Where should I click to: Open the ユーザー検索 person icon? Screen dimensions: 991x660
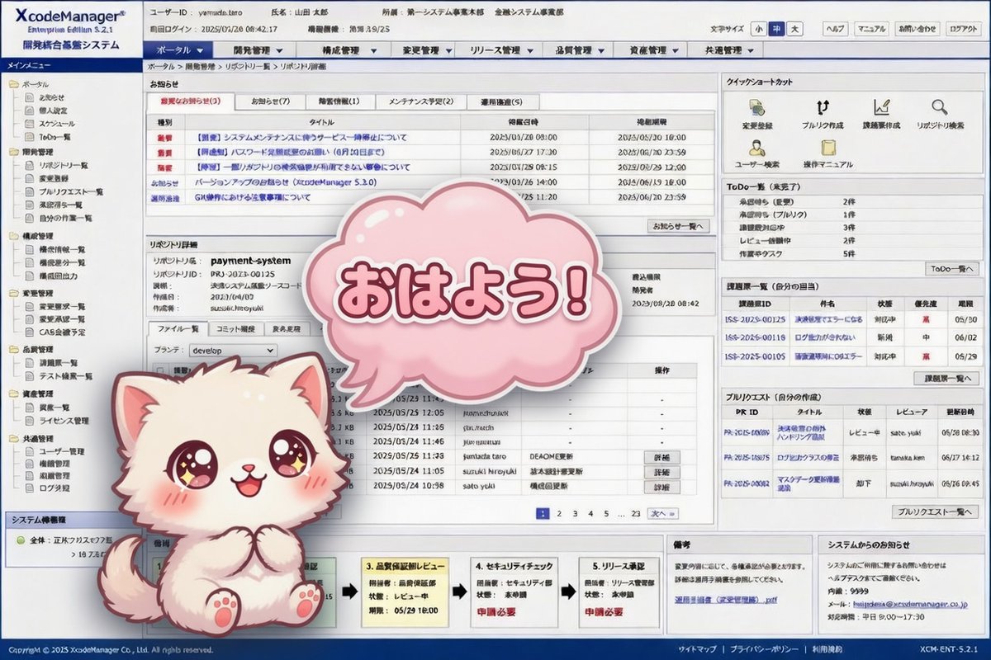(x=757, y=148)
